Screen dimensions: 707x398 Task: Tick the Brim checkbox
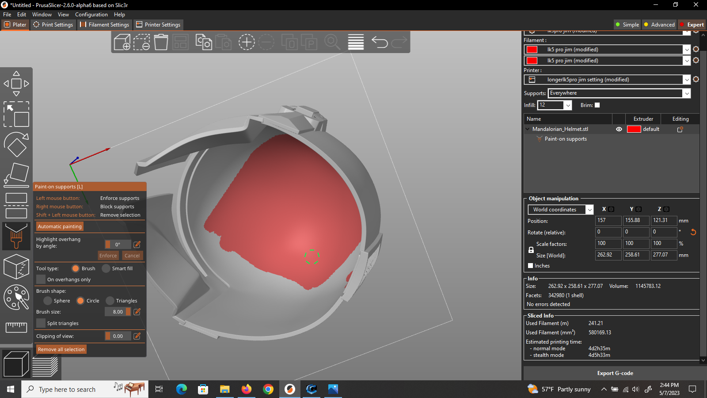(597, 105)
